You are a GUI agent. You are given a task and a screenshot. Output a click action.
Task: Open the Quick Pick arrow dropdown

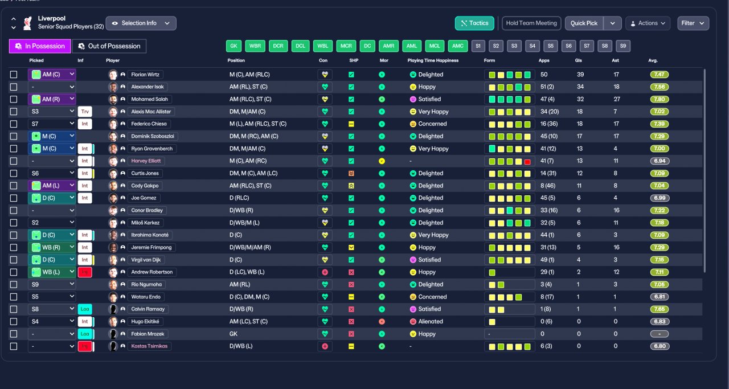[612, 23]
